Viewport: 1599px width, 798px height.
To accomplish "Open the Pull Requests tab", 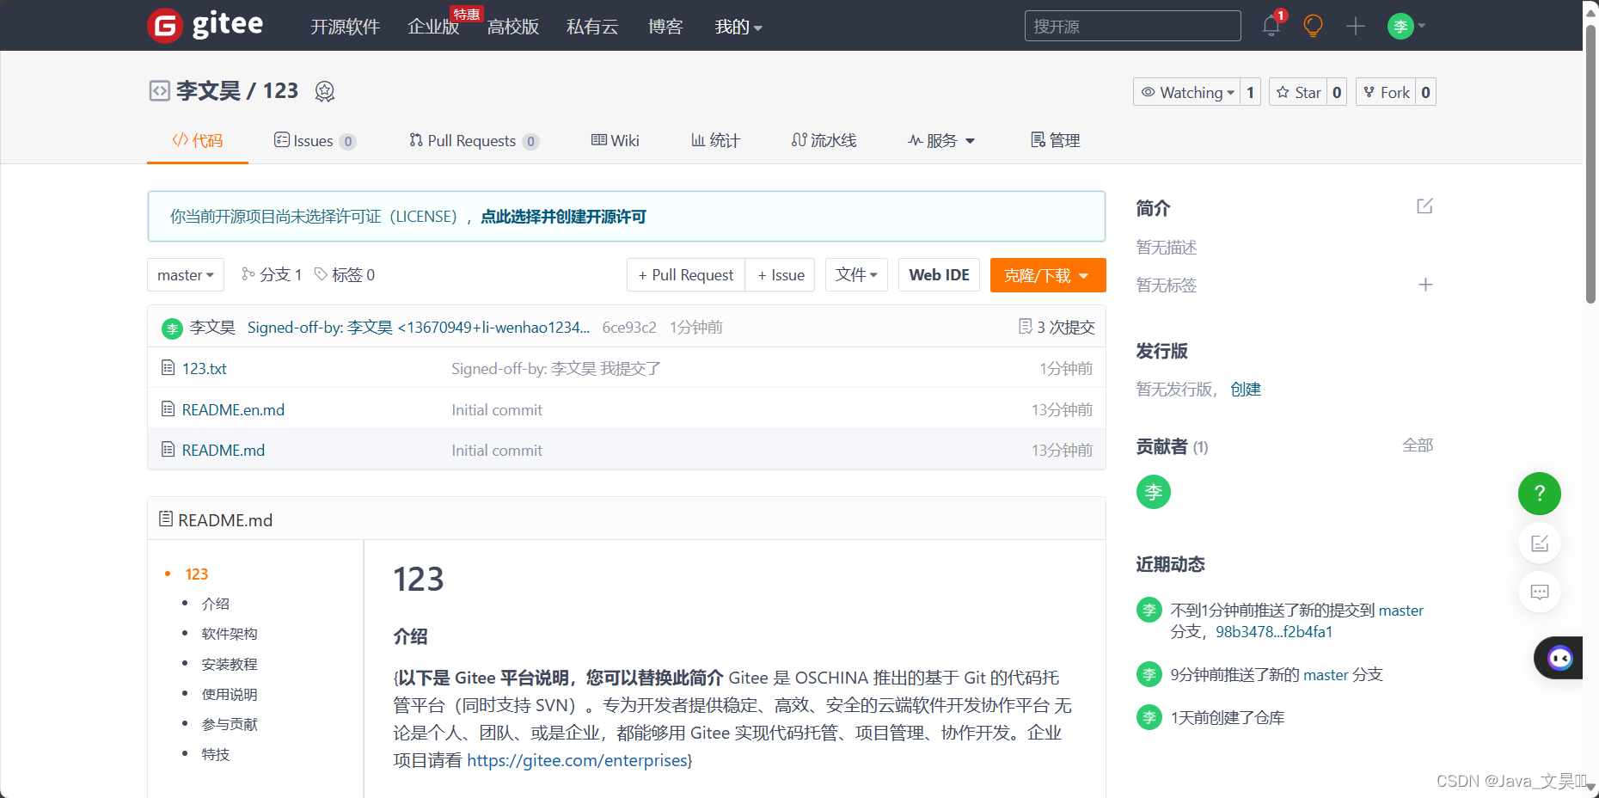I will point(474,140).
